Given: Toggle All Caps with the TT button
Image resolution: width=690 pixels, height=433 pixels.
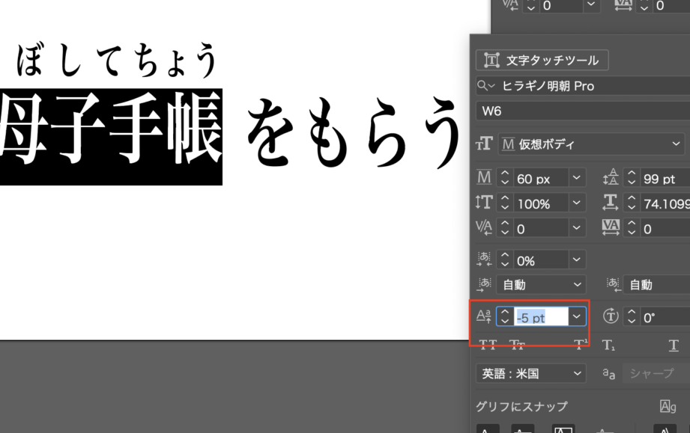Looking at the screenshot, I should tap(489, 345).
